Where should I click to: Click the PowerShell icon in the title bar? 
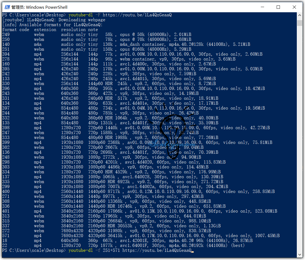7,7
